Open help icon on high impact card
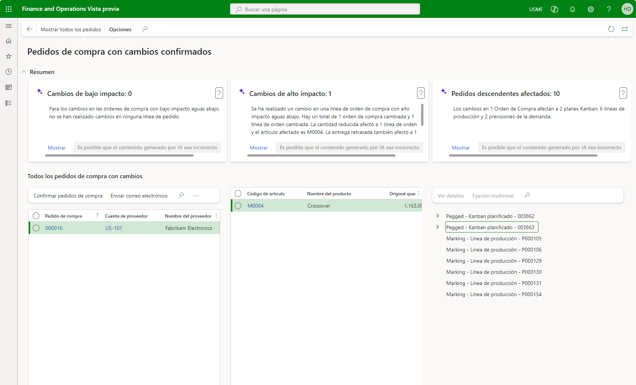The image size is (636, 385). tap(421, 93)
